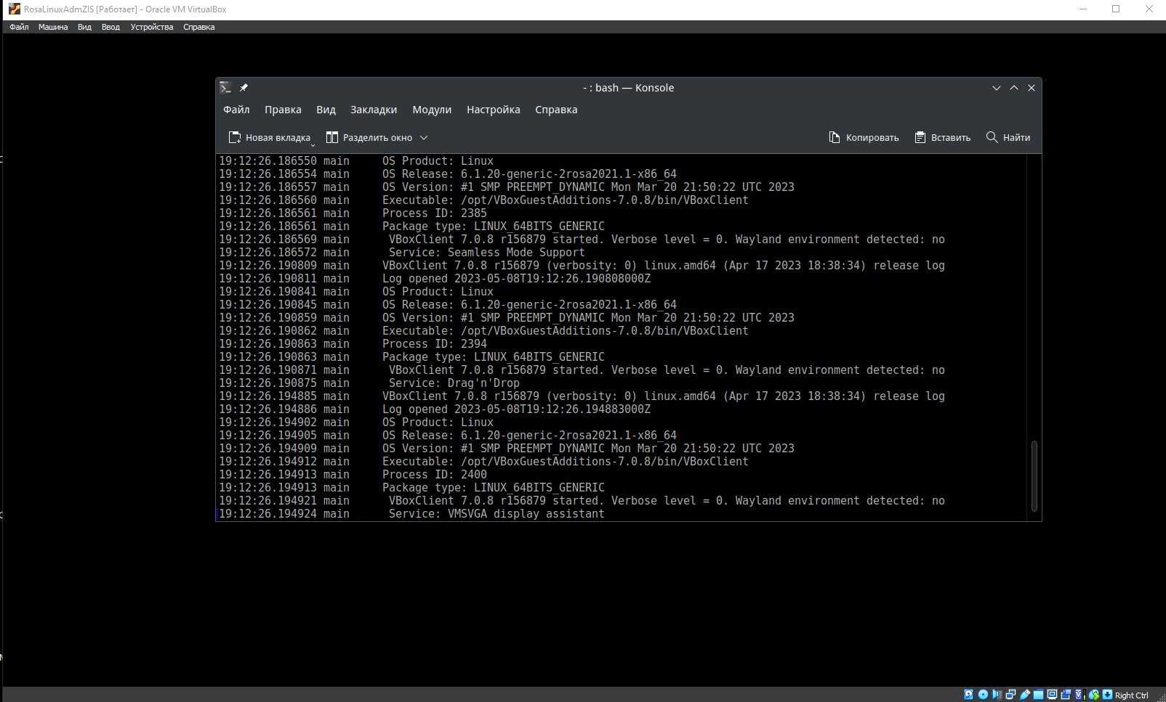
Task: Open VirtualBox Устройства menu
Action: 151,27
